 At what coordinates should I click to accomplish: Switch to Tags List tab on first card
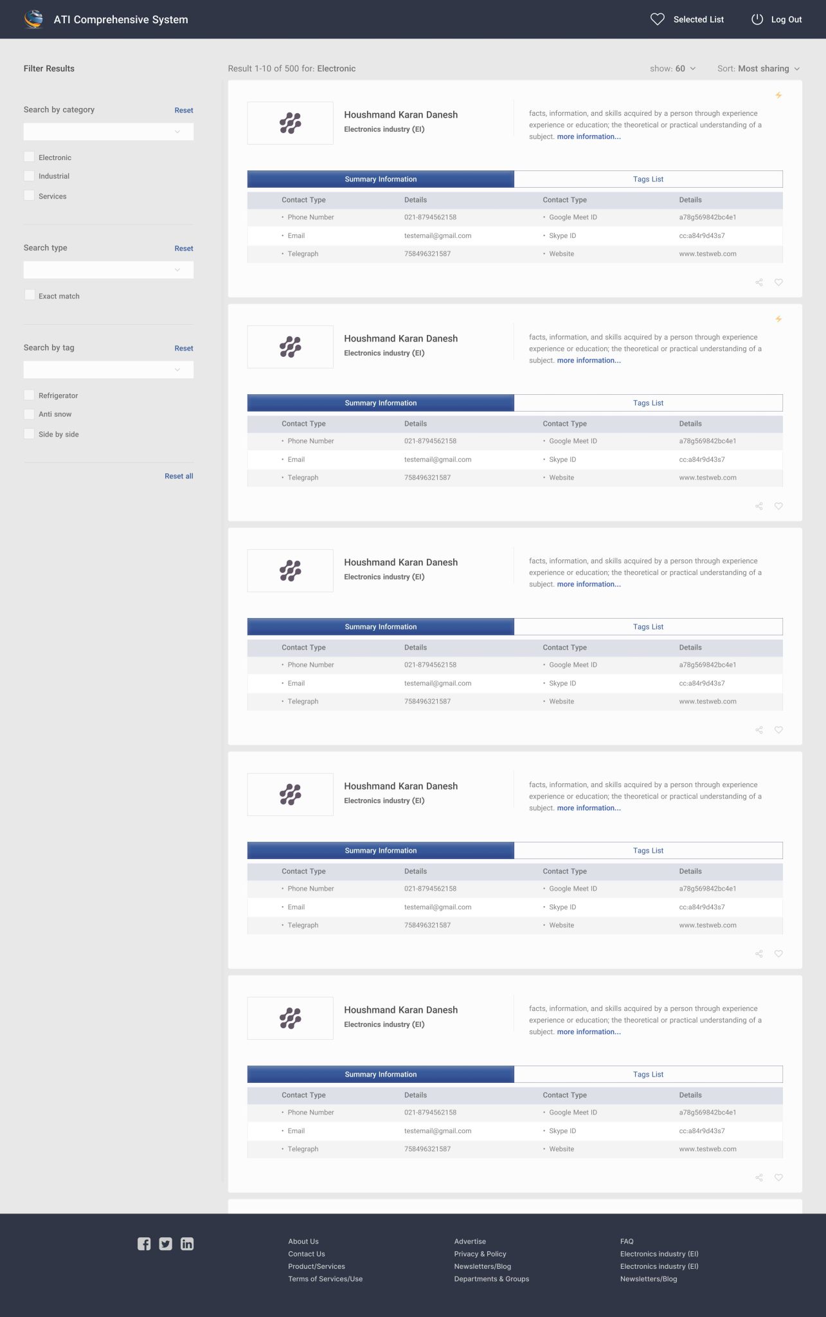coord(648,179)
